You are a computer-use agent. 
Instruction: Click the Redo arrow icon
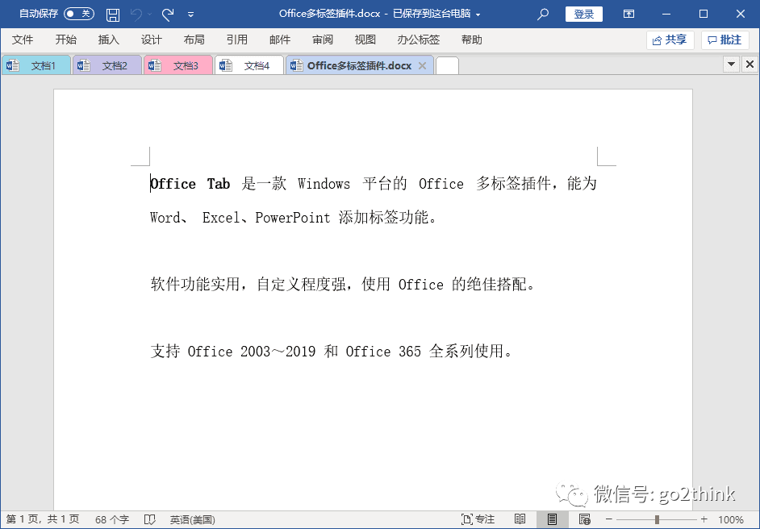pyautogui.click(x=168, y=15)
